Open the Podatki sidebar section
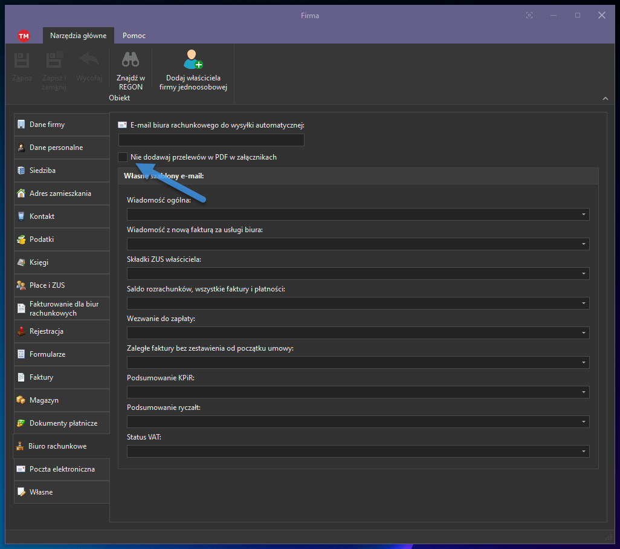Screen dimensions: 620x549 (62, 239)
